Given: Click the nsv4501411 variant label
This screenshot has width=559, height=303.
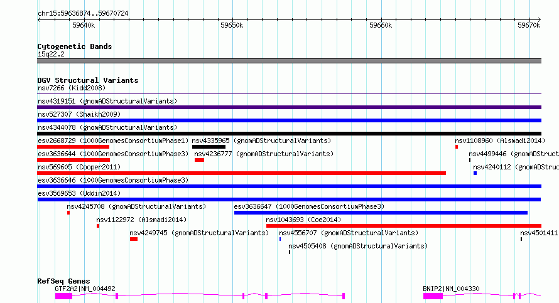Looking at the screenshot, I should tap(539, 233).
